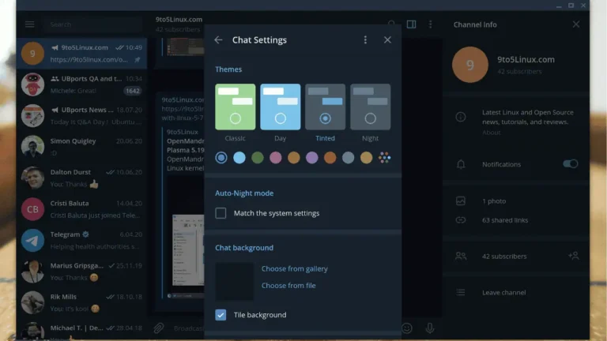Click the link icon beside shared links
The image size is (607, 341).
[x=461, y=220]
